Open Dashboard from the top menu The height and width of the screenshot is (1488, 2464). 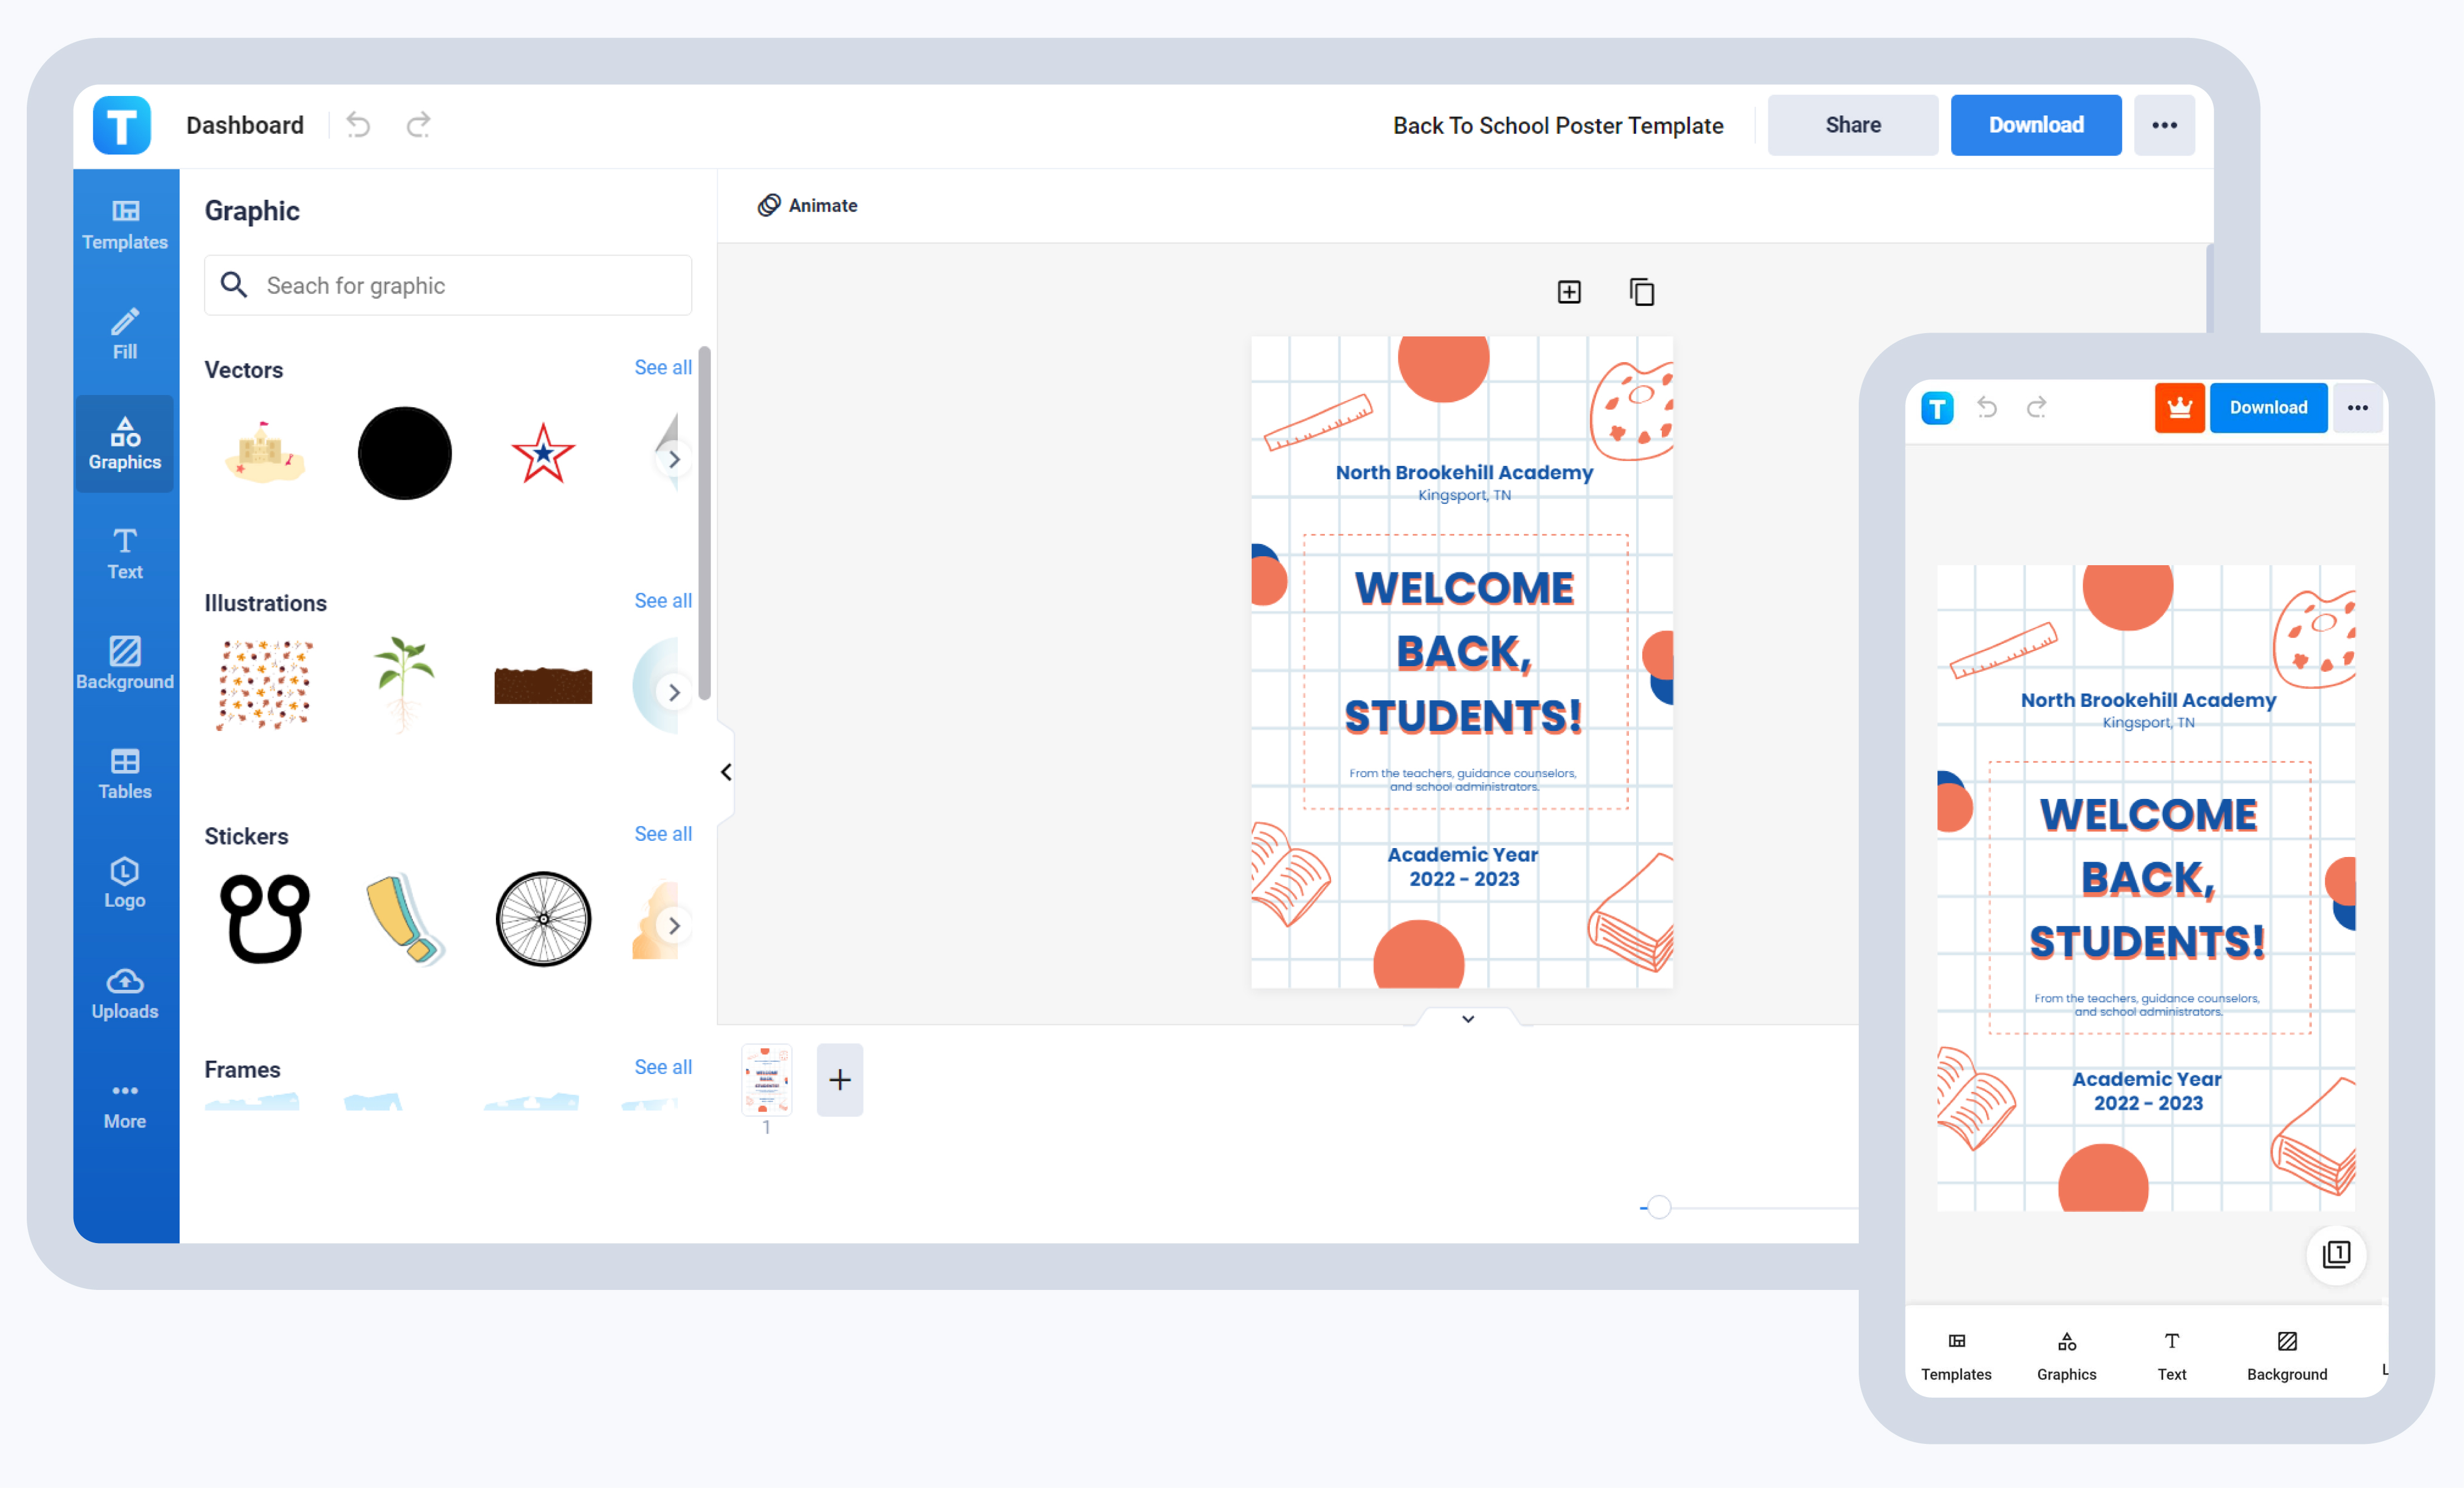point(245,124)
